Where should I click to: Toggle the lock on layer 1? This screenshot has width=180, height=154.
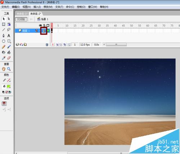click(x=44, y=31)
